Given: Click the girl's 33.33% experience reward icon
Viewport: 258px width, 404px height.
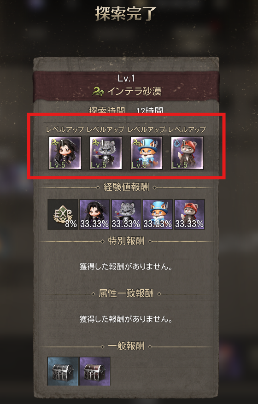Looking at the screenshot, I should coord(94,214).
